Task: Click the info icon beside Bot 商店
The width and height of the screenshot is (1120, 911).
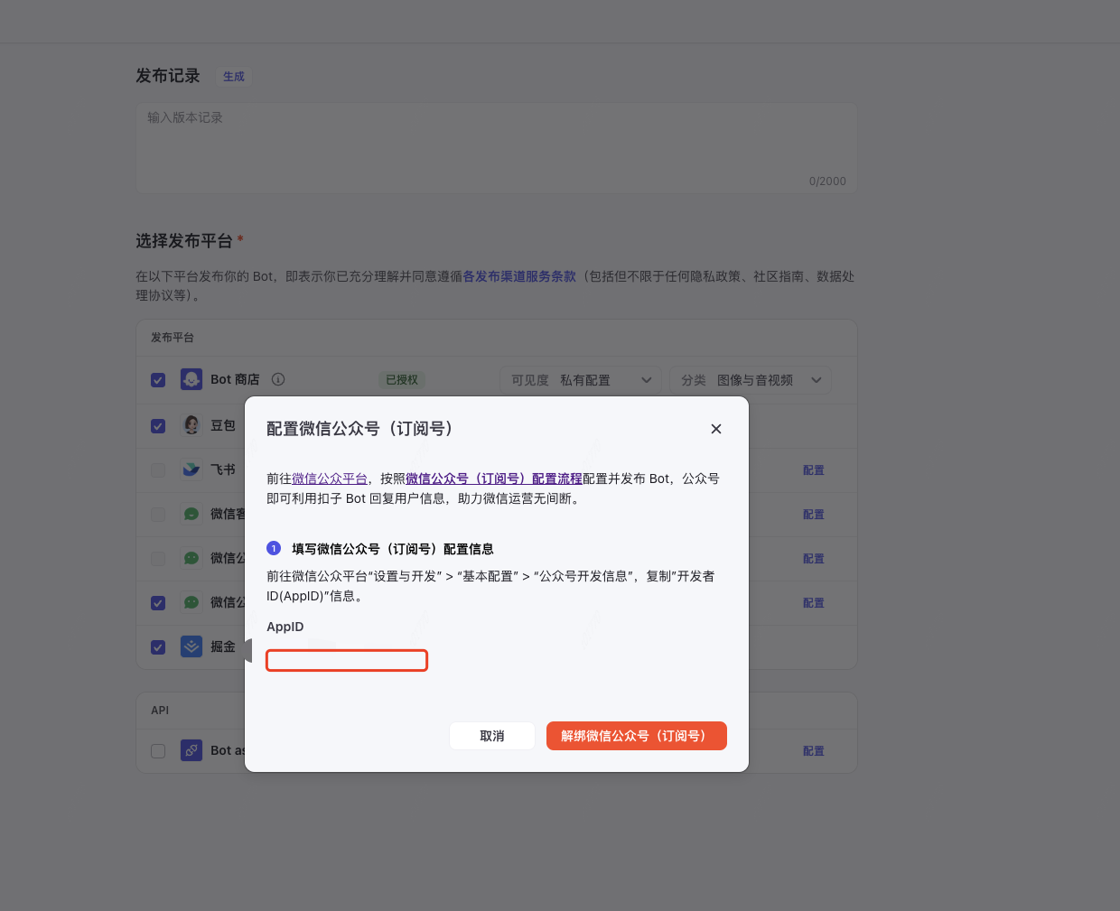Action: point(278,379)
